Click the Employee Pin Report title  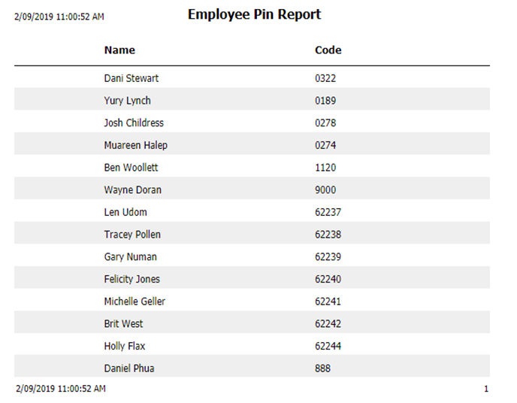click(254, 14)
